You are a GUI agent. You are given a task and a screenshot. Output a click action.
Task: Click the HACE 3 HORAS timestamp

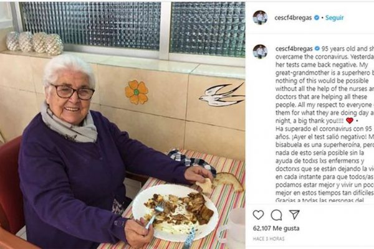269,239
